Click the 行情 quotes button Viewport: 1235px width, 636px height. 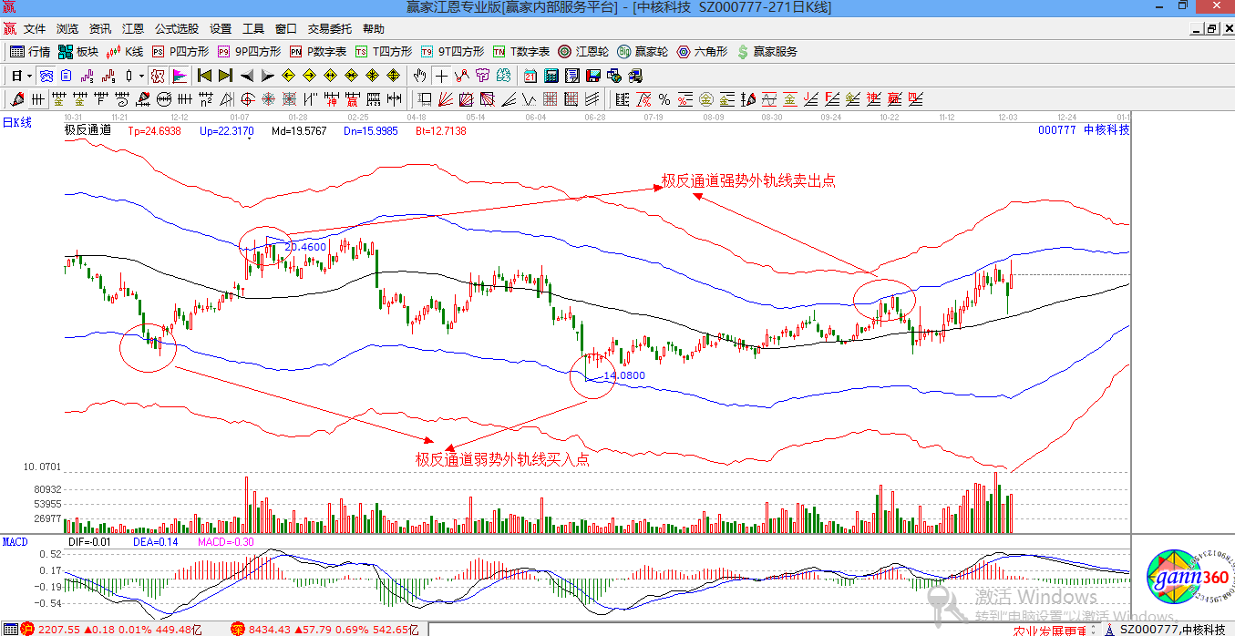[30, 52]
